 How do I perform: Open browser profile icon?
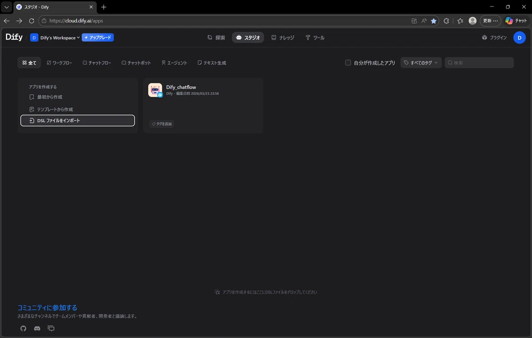pos(473,21)
